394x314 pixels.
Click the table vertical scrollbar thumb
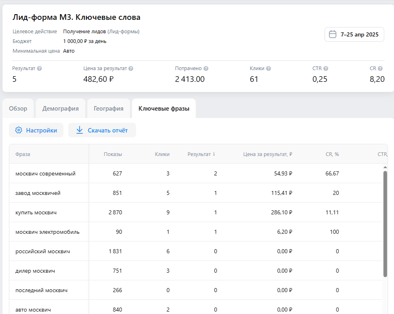click(385, 224)
